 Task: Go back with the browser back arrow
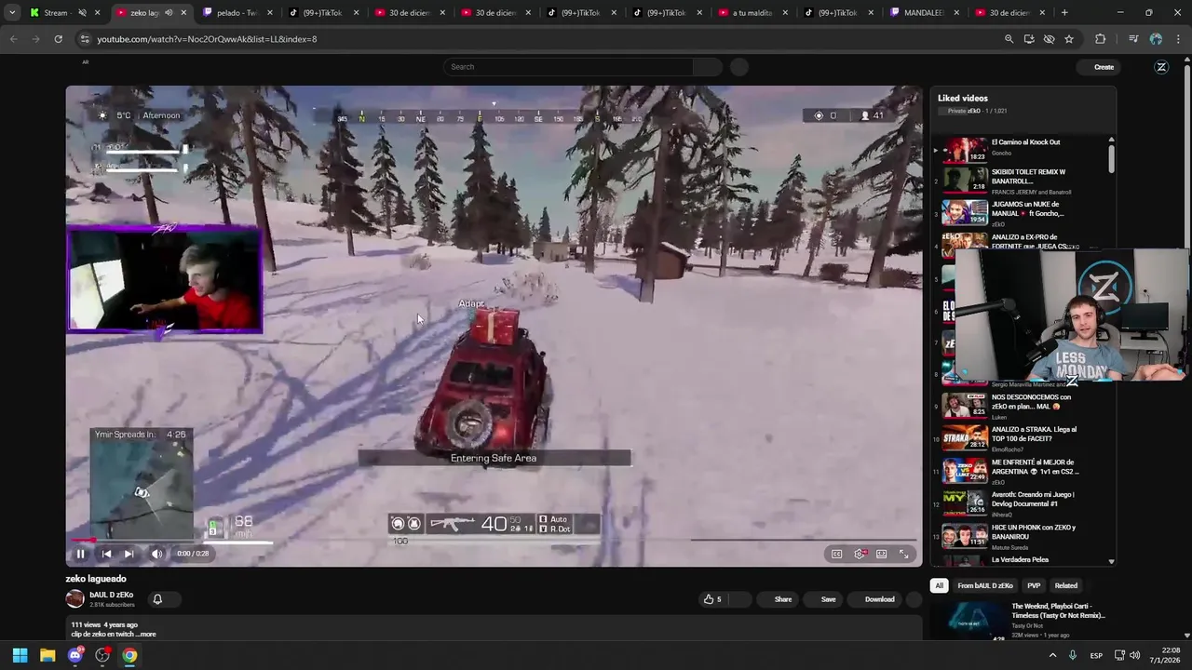[13, 39]
